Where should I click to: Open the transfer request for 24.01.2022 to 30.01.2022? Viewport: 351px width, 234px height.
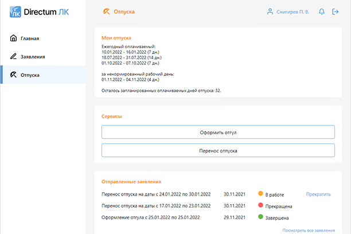click(x=156, y=194)
